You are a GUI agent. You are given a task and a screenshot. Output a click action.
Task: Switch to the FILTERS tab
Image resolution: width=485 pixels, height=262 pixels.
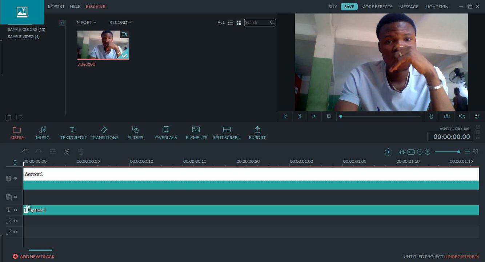135,132
